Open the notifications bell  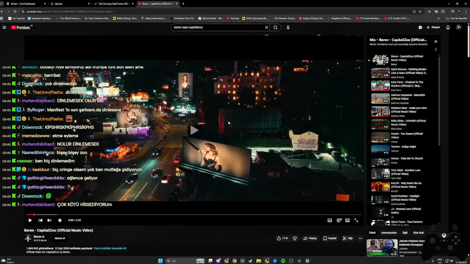[448, 27]
